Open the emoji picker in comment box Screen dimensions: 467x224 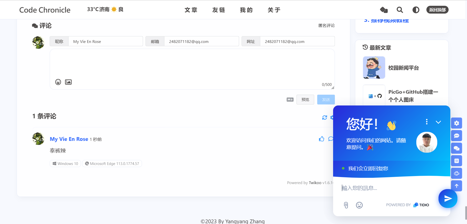(58, 82)
